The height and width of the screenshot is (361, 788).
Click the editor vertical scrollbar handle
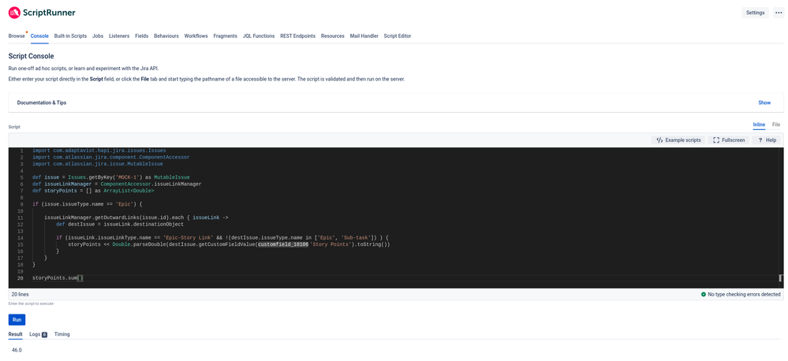point(781,277)
